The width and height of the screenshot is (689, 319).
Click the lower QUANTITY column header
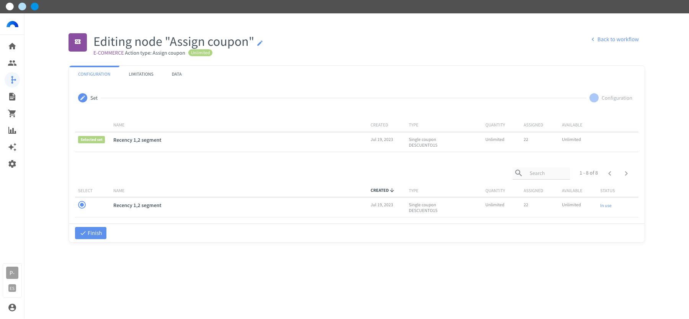click(x=495, y=191)
